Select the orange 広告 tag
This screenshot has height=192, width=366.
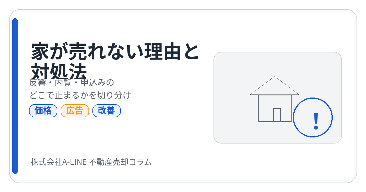(x=75, y=111)
